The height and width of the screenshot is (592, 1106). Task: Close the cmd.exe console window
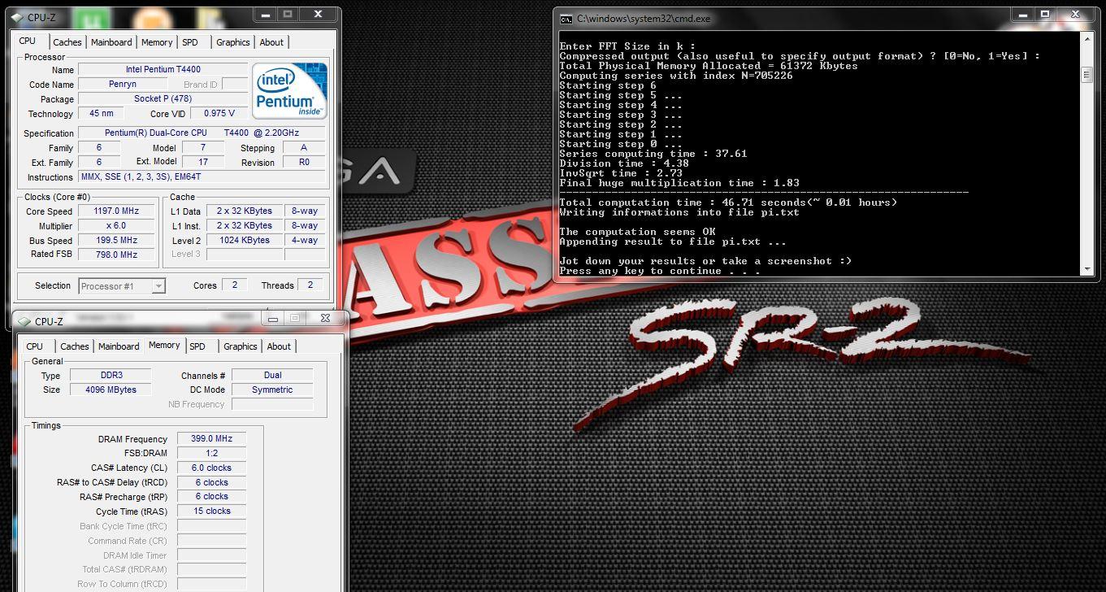(1076, 14)
